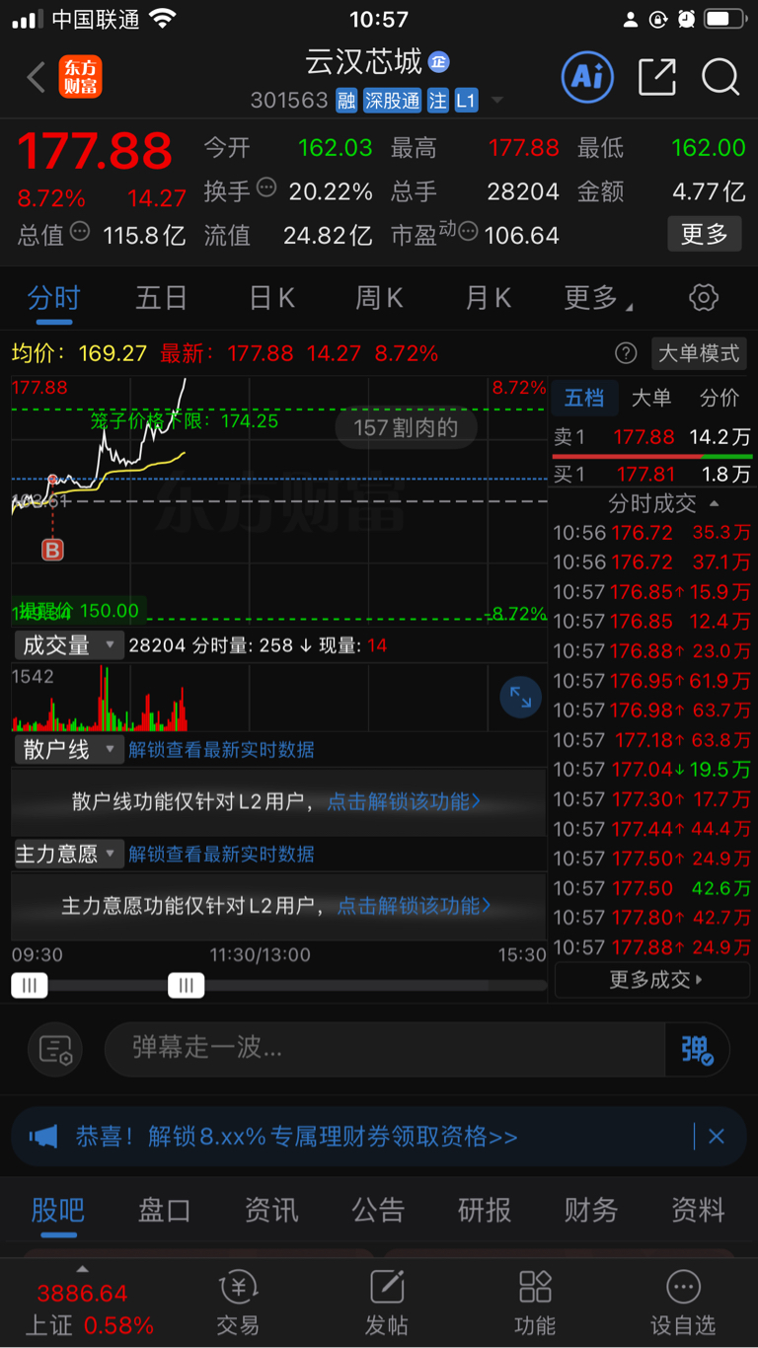Open the 资讯 tab
This screenshot has height=1348, width=758.
[x=271, y=1210]
